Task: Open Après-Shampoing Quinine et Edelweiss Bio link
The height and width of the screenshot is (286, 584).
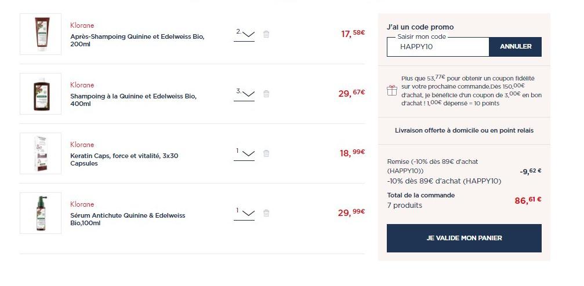Action: [x=137, y=41]
